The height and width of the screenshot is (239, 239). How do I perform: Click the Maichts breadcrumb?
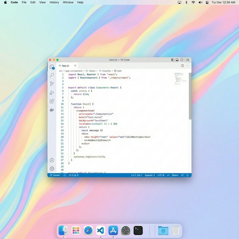pyautogui.click(x=105, y=71)
